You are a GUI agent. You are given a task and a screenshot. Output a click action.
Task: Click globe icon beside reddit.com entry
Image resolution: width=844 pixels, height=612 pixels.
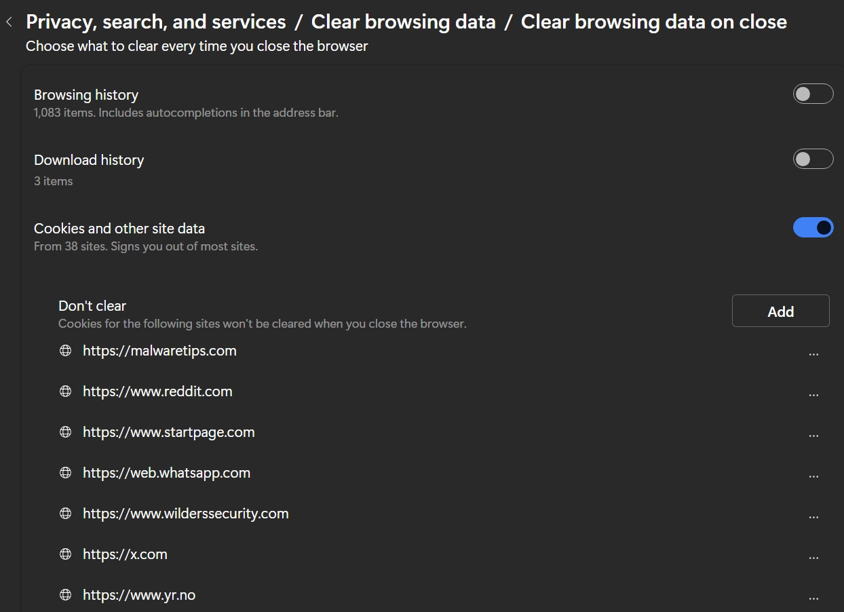(66, 391)
